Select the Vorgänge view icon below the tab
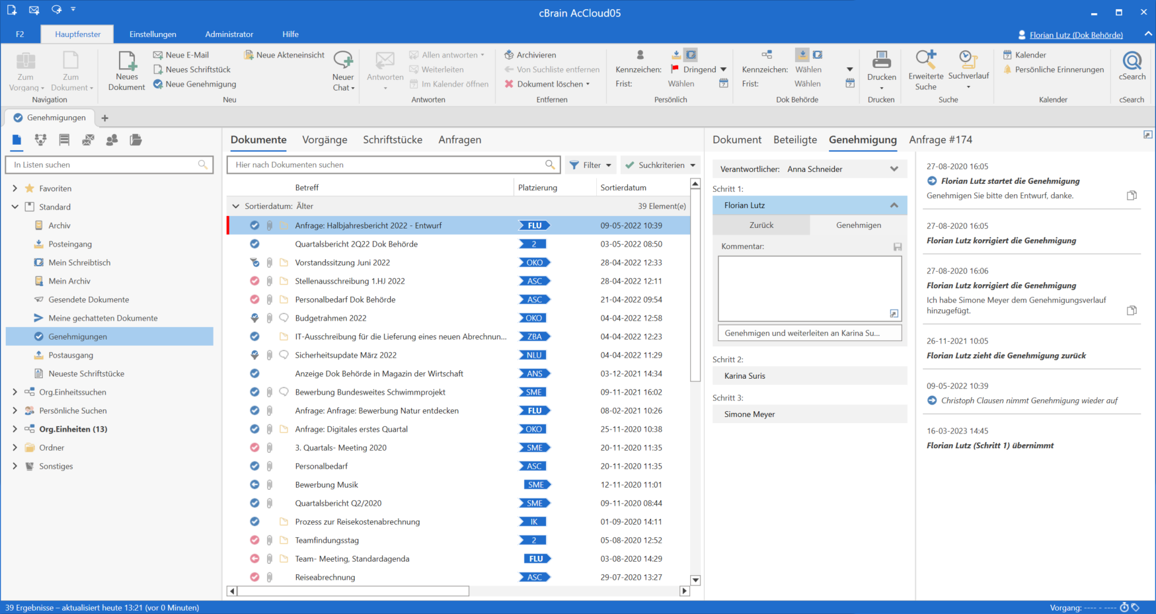Screen dimensions: 1156x614 tap(40, 139)
